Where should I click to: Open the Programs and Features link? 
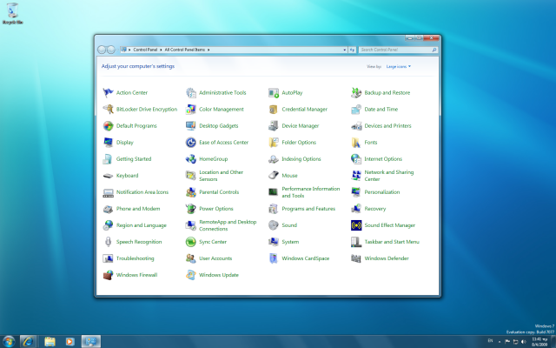point(308,209)
